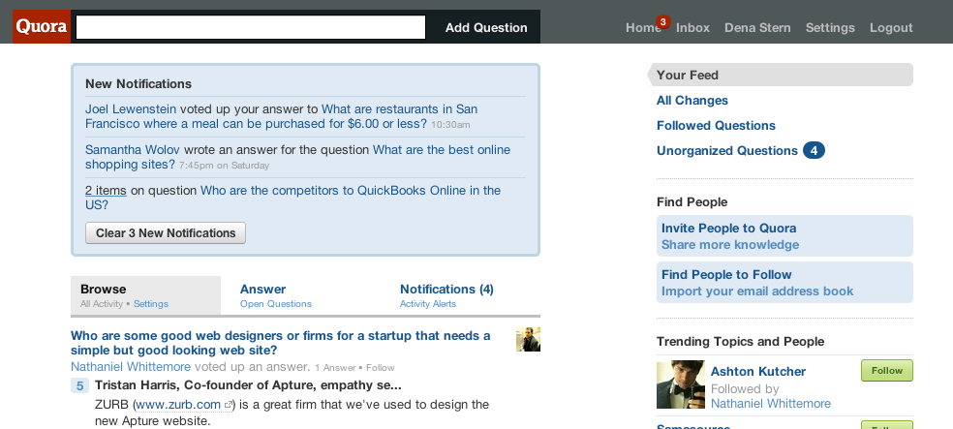Click the 2 items notification link
Viewport: 953px width, 429px height.
[x=106, y=190]
